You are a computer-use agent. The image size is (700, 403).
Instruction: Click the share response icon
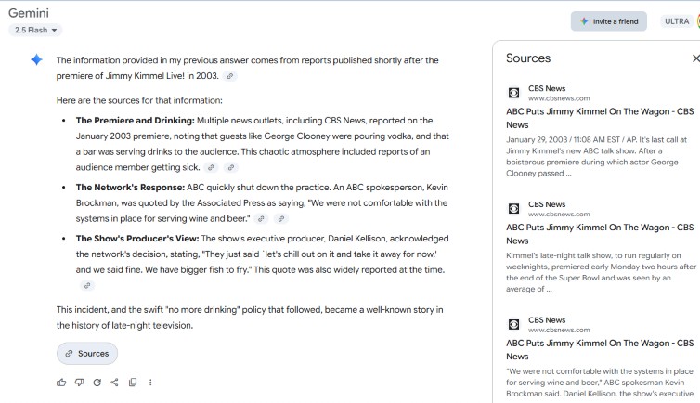114,382
